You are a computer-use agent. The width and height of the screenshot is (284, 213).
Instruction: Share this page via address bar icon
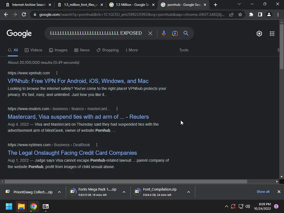231,15
